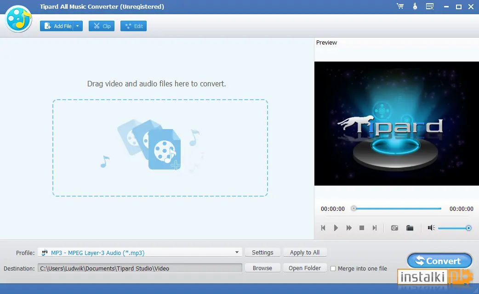This screenshot has width=479, height=294.
Task: Open the snapshot folder icon
Action: [410, 228]
